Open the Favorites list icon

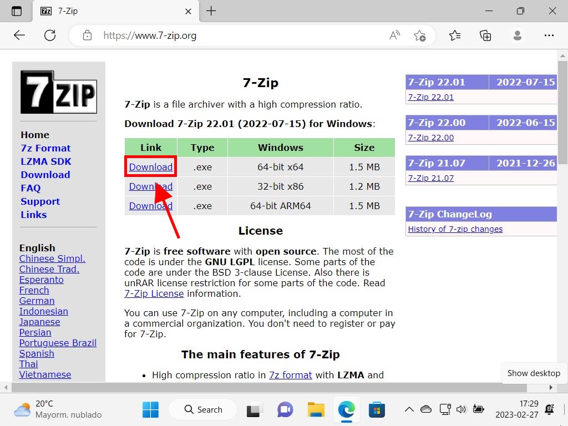[x=455, y=35]
